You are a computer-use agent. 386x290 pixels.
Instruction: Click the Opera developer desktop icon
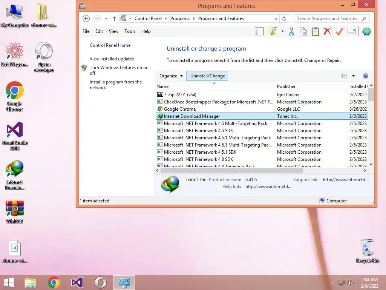coord(44,57)
